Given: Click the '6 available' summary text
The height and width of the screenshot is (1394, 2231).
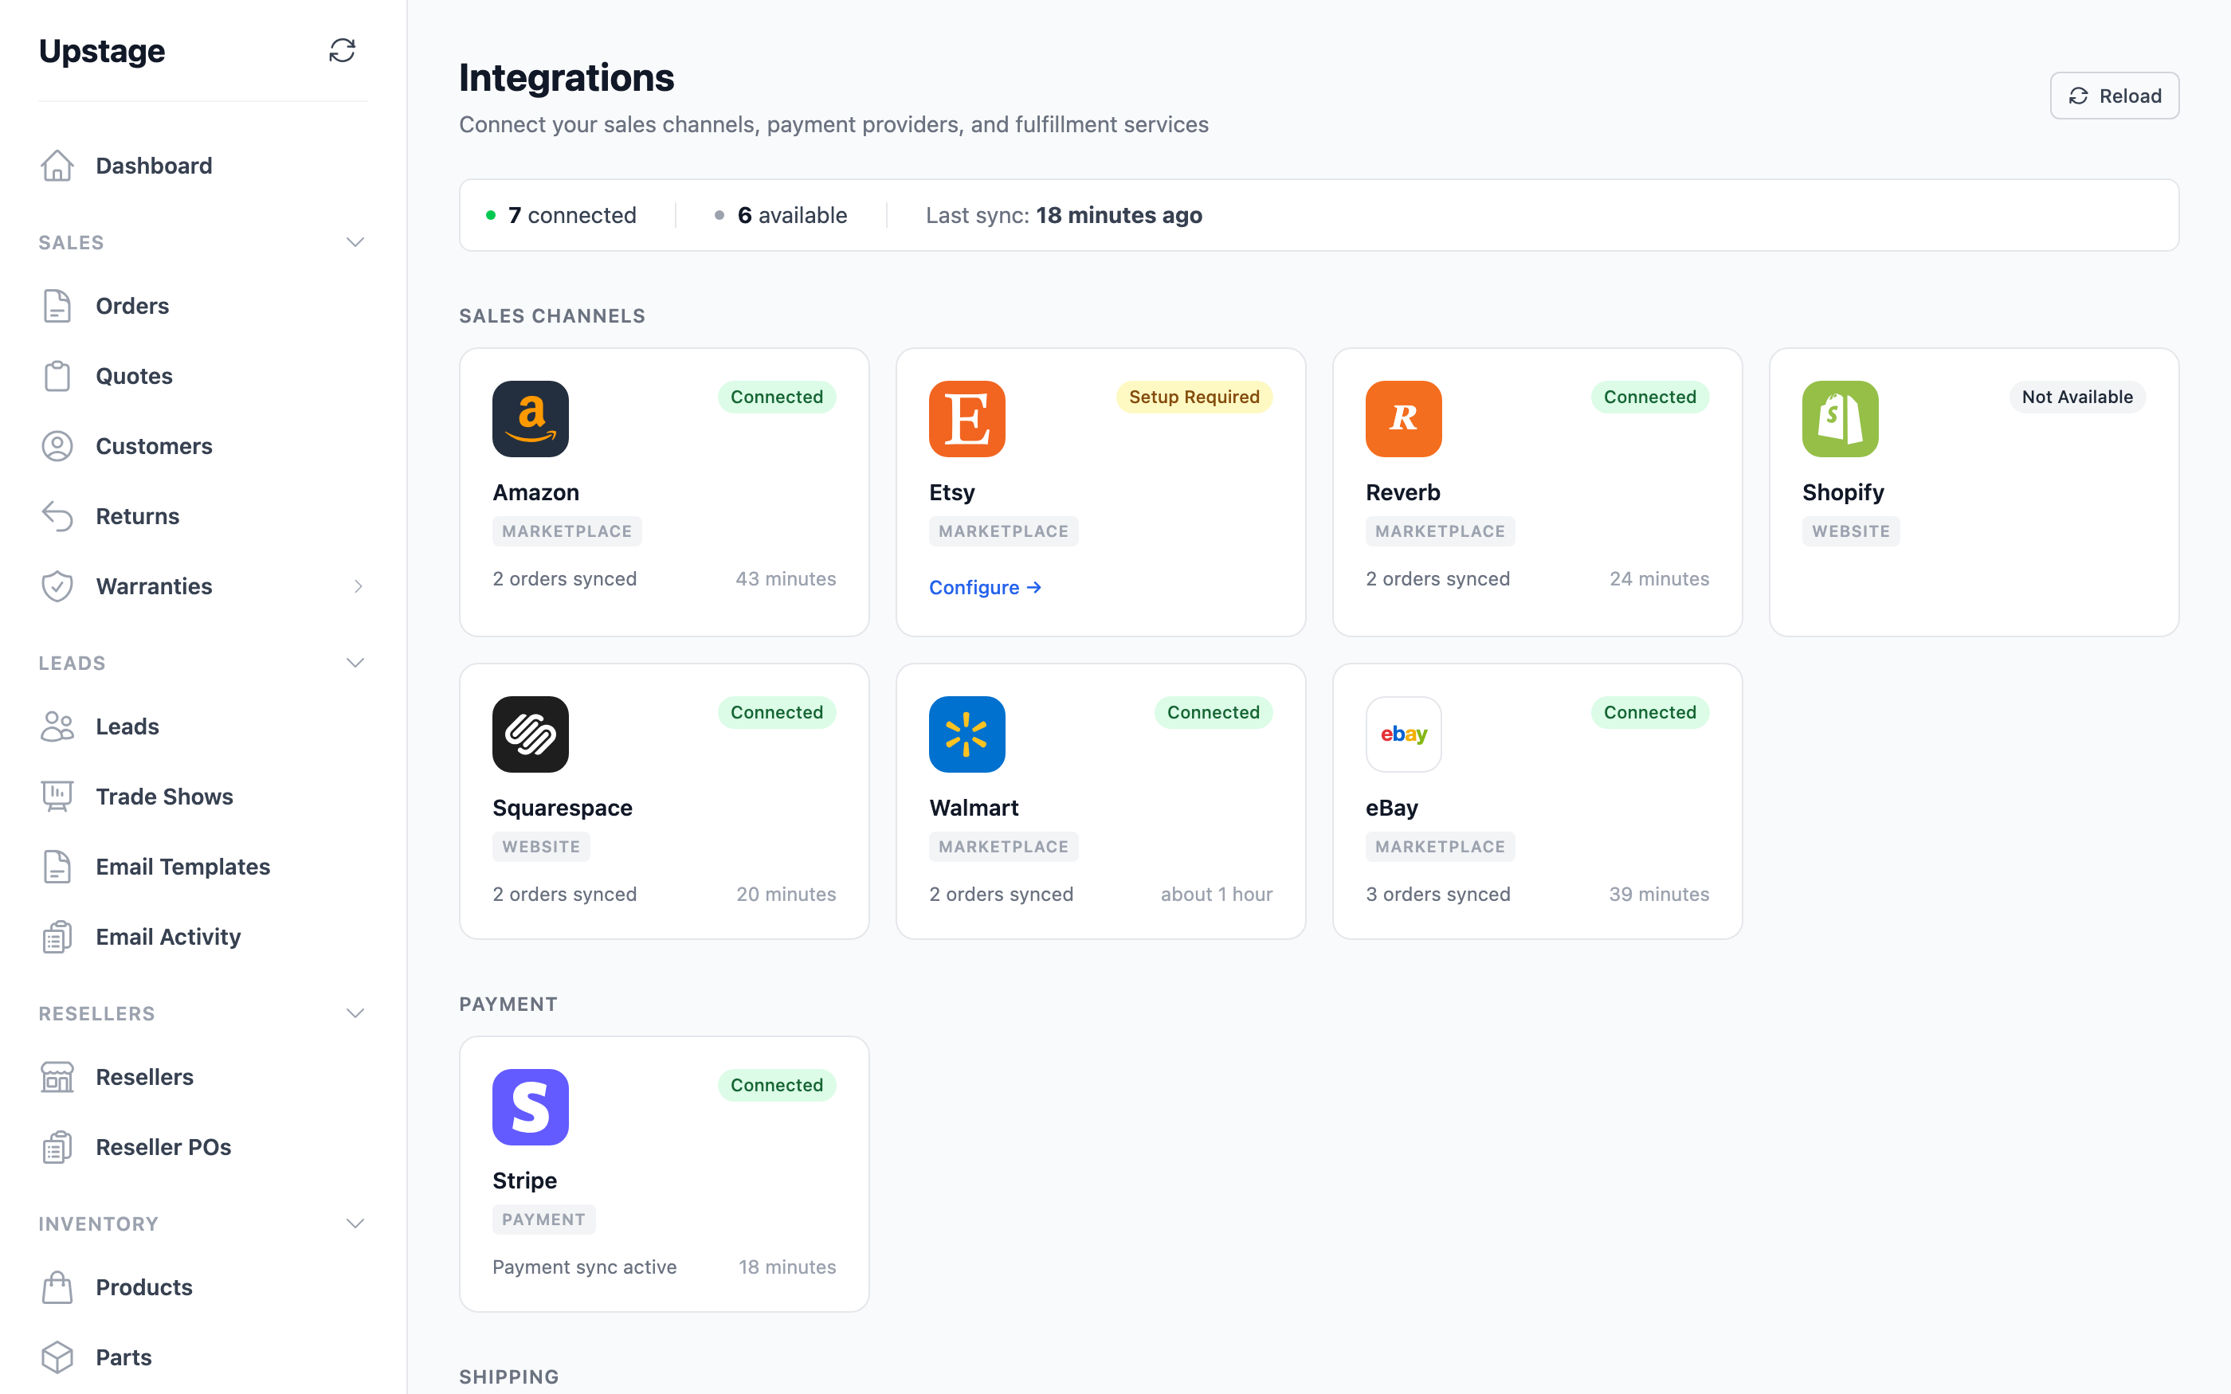Looking at the screenshot, I should [x=792, y=215].
